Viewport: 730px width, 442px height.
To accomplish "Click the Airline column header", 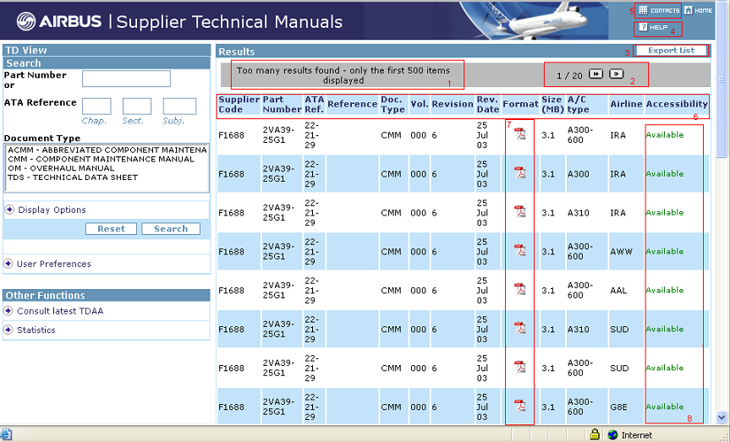I will (626, 104).
